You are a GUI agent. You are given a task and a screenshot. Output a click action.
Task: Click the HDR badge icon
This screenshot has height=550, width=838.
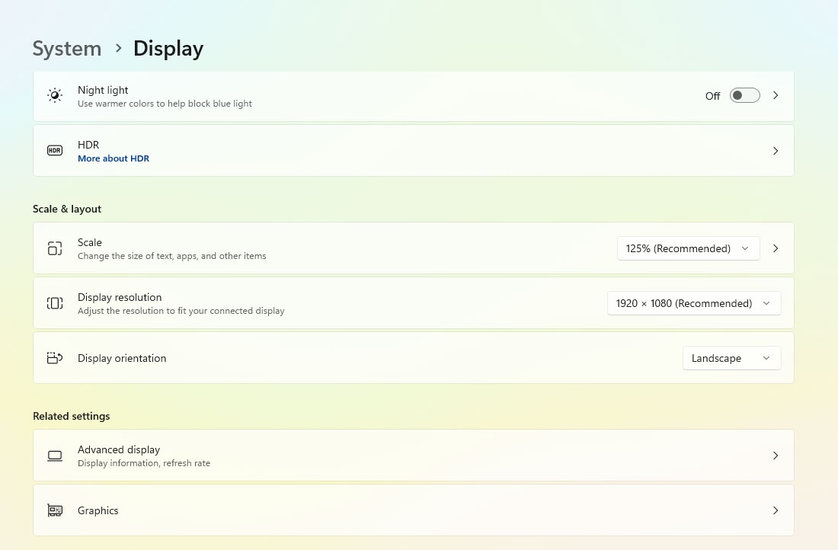pos(54,151)
